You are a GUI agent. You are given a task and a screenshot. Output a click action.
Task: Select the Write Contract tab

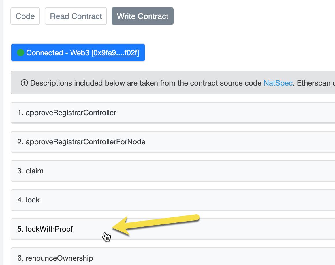click(x=142, y=16)
